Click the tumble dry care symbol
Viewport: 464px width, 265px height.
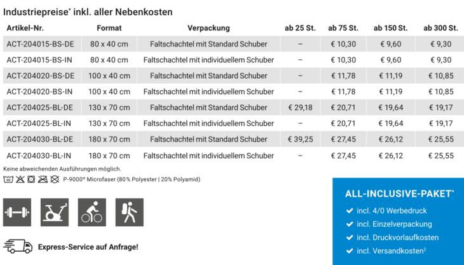point(31,179)
